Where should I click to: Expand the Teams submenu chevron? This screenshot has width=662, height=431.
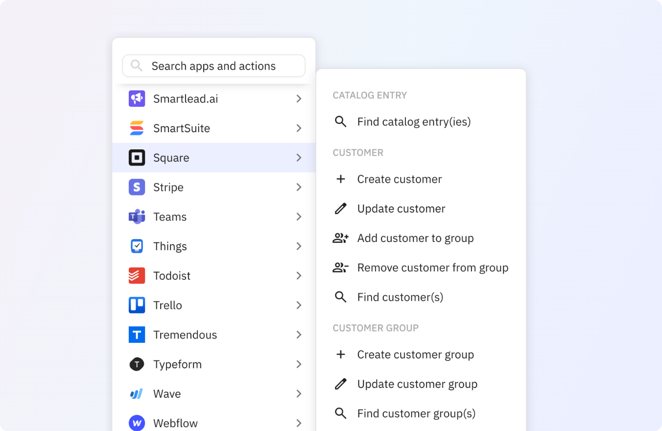(299, 216)
